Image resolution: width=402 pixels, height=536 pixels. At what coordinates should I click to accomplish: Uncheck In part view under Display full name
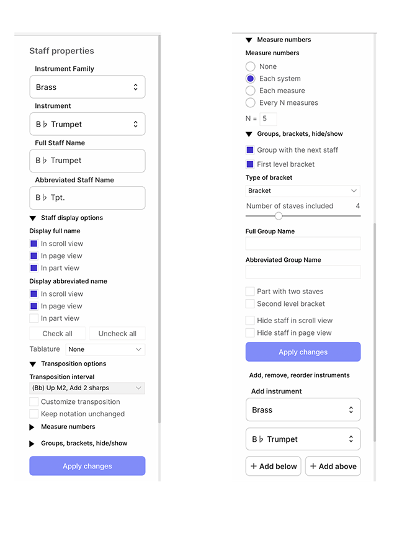(x=34, y=268)
